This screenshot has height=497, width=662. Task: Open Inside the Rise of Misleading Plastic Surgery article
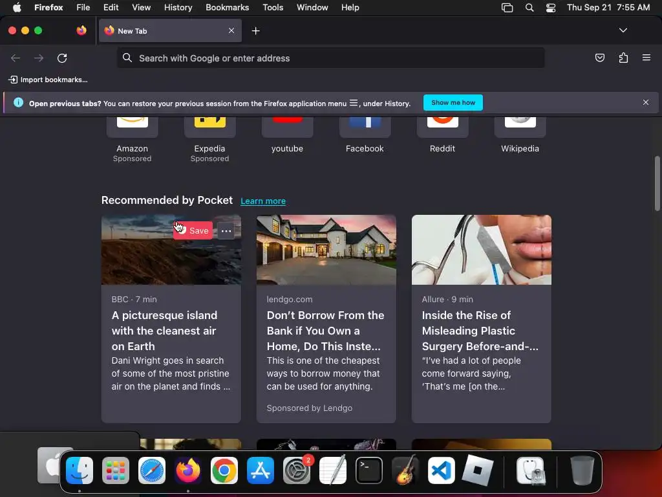[480, 331]
